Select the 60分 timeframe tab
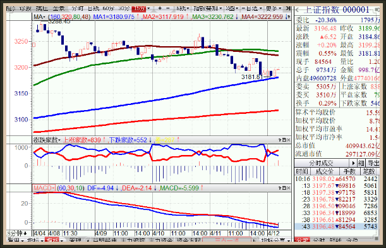The height and width of the screenshot is (248, 386). coord(108,8)
